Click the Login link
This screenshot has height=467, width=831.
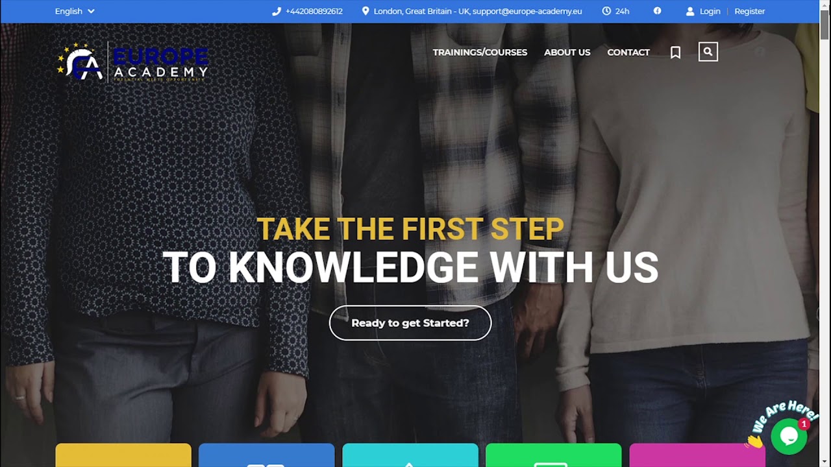[x=710, y=11]
